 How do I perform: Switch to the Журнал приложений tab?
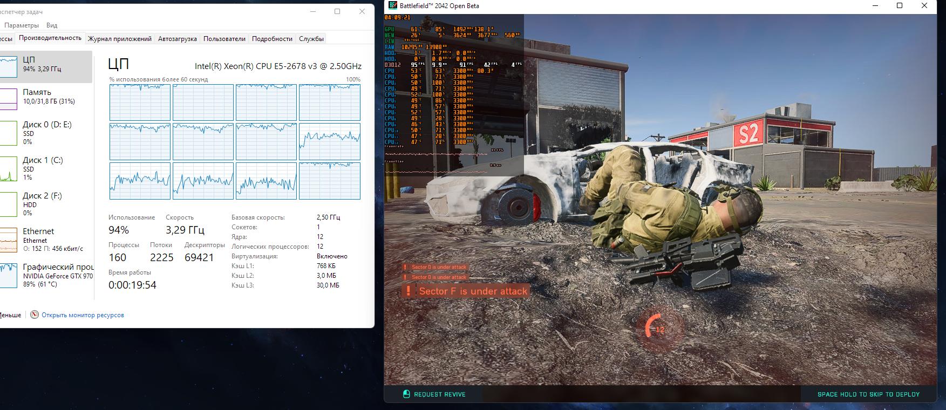pyautogui.click(x=120, y=38)
